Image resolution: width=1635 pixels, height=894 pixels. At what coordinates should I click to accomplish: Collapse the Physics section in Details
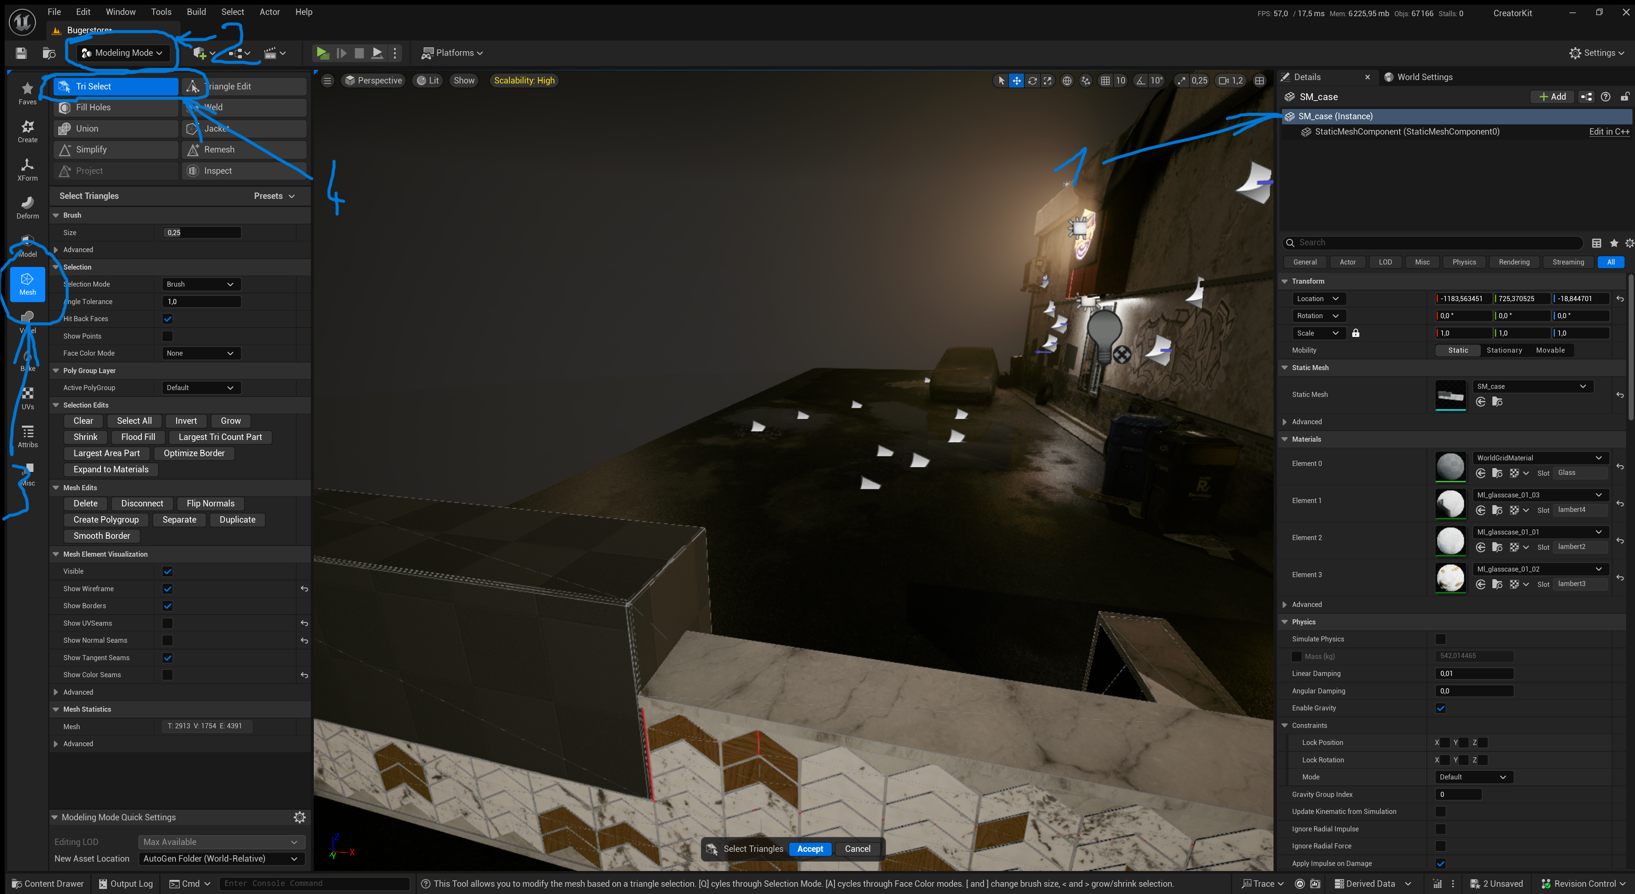point(1285,621)
